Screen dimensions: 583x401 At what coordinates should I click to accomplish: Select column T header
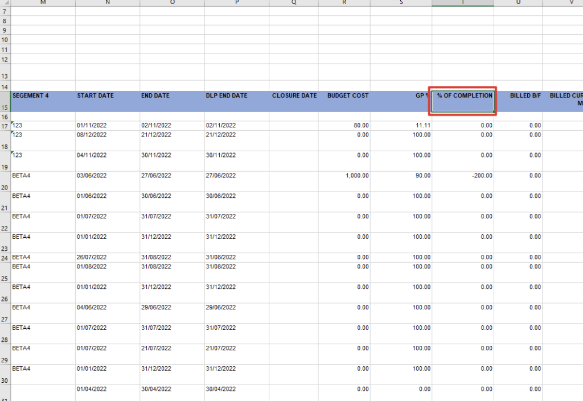[x=462, y=3]
